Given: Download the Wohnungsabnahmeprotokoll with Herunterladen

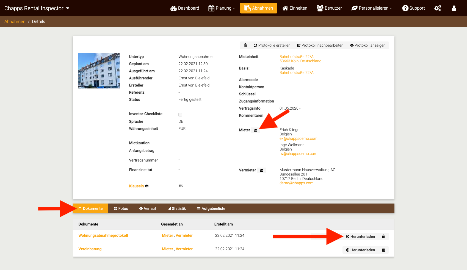Looking at the screenshot, I should point(360,236).
